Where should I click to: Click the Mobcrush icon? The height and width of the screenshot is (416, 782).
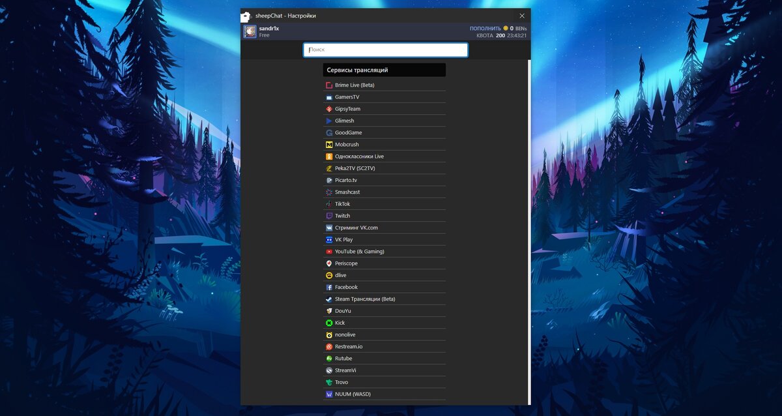coord(329,145)
